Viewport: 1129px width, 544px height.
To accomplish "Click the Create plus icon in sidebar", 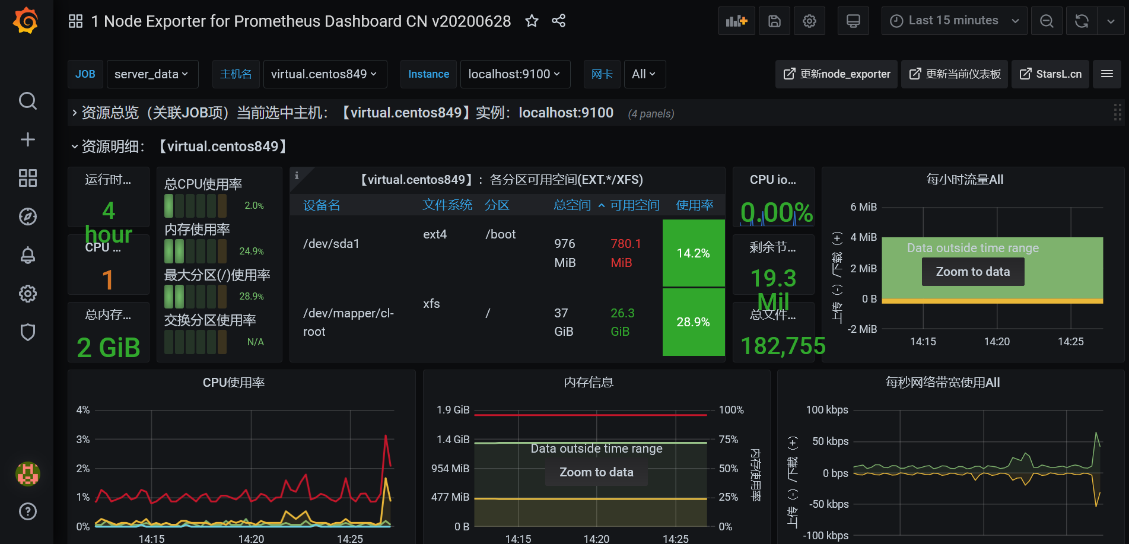I will click(x=27, y=139).
